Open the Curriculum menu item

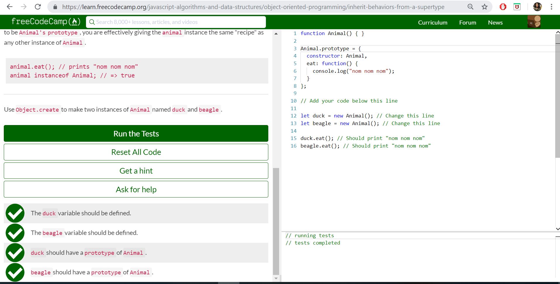click(433, 22)
